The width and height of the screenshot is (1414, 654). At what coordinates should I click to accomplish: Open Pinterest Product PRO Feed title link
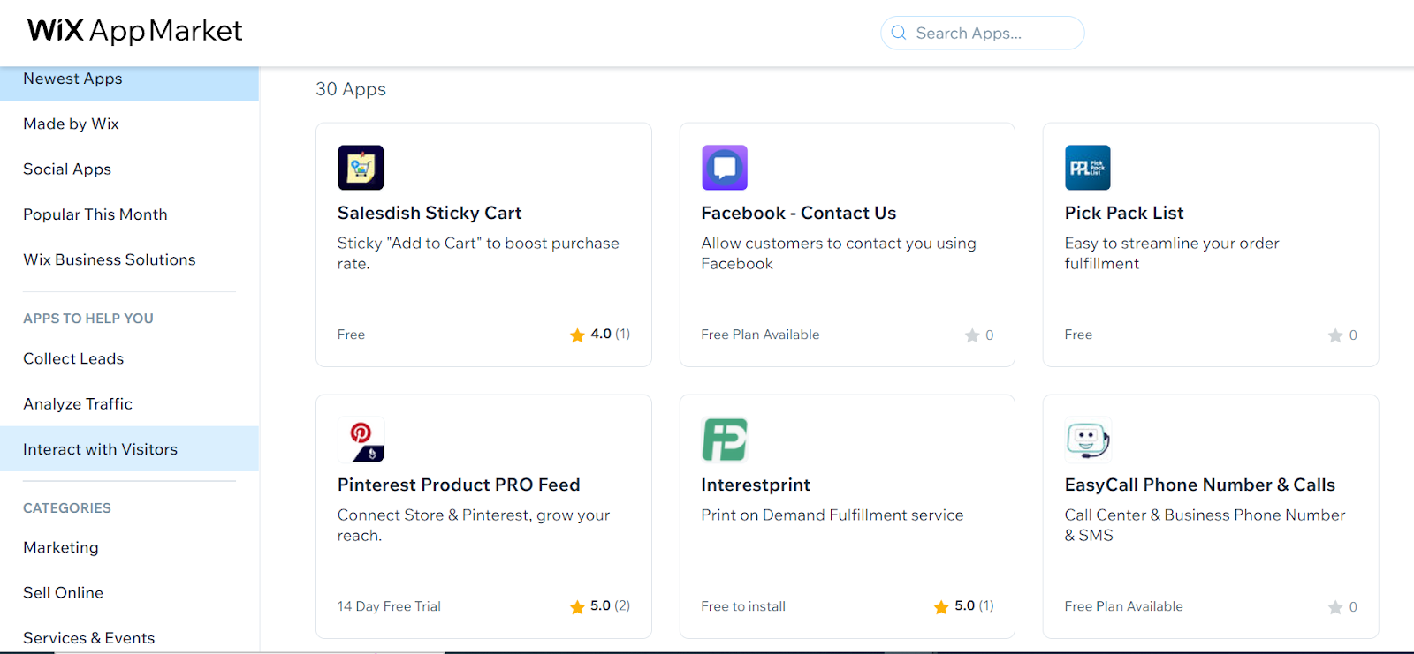[x=458, y=485]
